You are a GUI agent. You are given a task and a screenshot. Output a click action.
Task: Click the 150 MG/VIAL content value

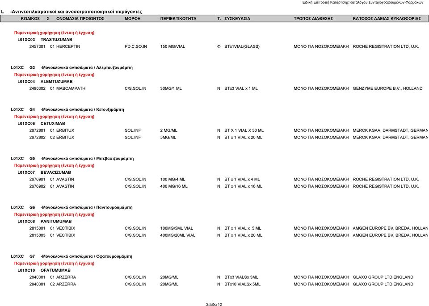coord(172,46)
